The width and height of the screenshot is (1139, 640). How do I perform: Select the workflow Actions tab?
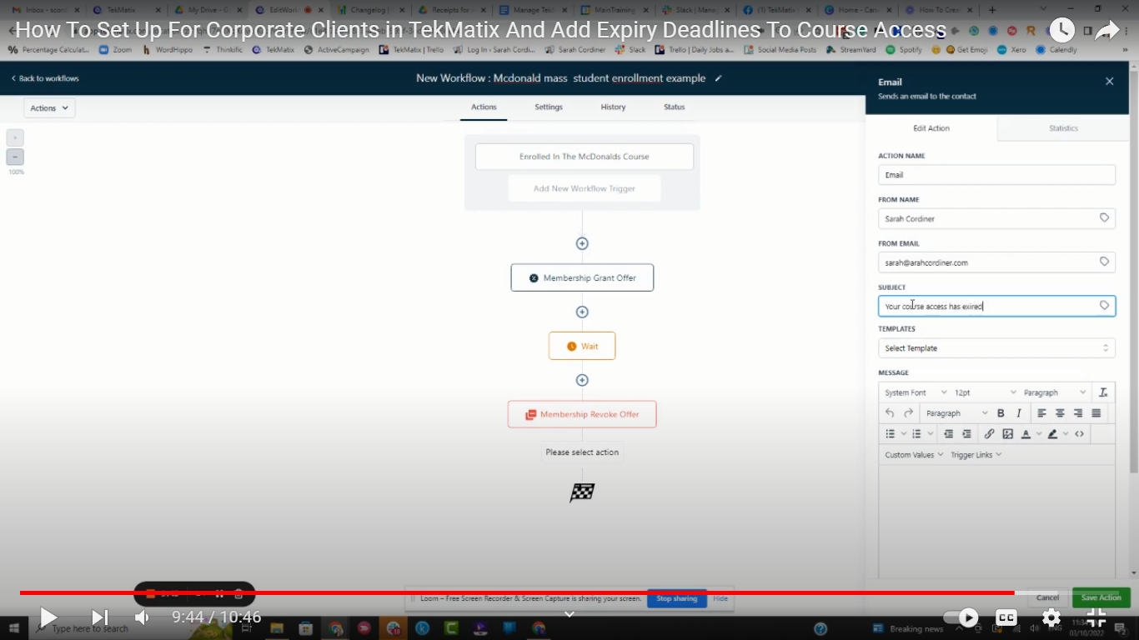coord(484,107)
